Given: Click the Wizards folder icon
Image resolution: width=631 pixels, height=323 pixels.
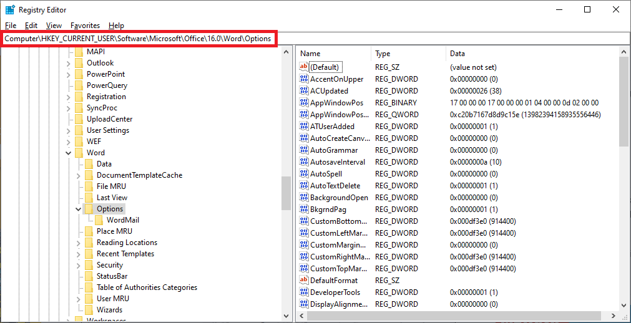Looking at the screenshot, I should [89, 310].
